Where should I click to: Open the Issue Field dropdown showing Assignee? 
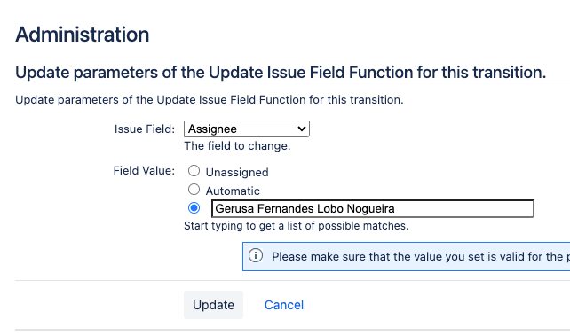pyautogui.click(x=247, y=129)
